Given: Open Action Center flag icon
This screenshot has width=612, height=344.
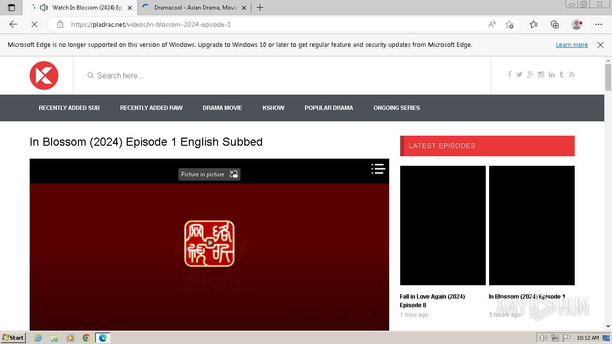Looking at the screenshot, I should pos(567,338).
